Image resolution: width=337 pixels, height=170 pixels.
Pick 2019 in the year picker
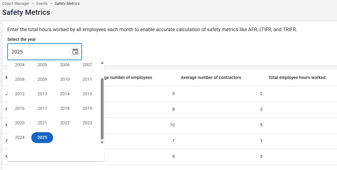point(87,108)
